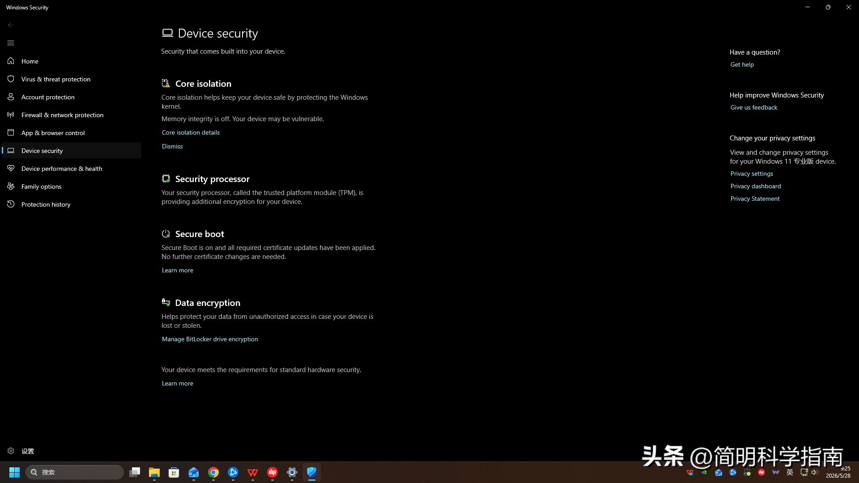Click the Core isolation warning icon
This screenshot has width=859, height=483.
[166, 83]
